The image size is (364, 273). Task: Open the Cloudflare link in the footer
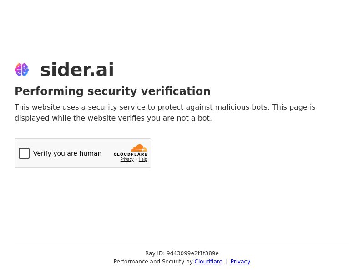pos(208,261)
